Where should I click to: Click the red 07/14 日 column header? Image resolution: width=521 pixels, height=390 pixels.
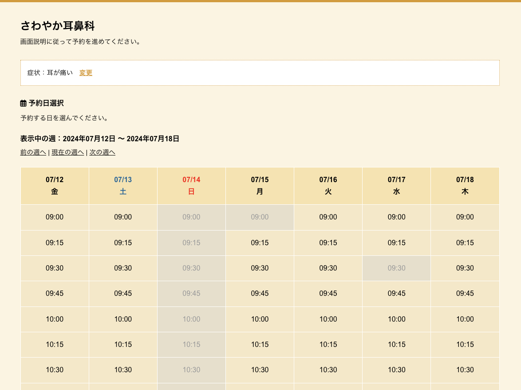191,186
